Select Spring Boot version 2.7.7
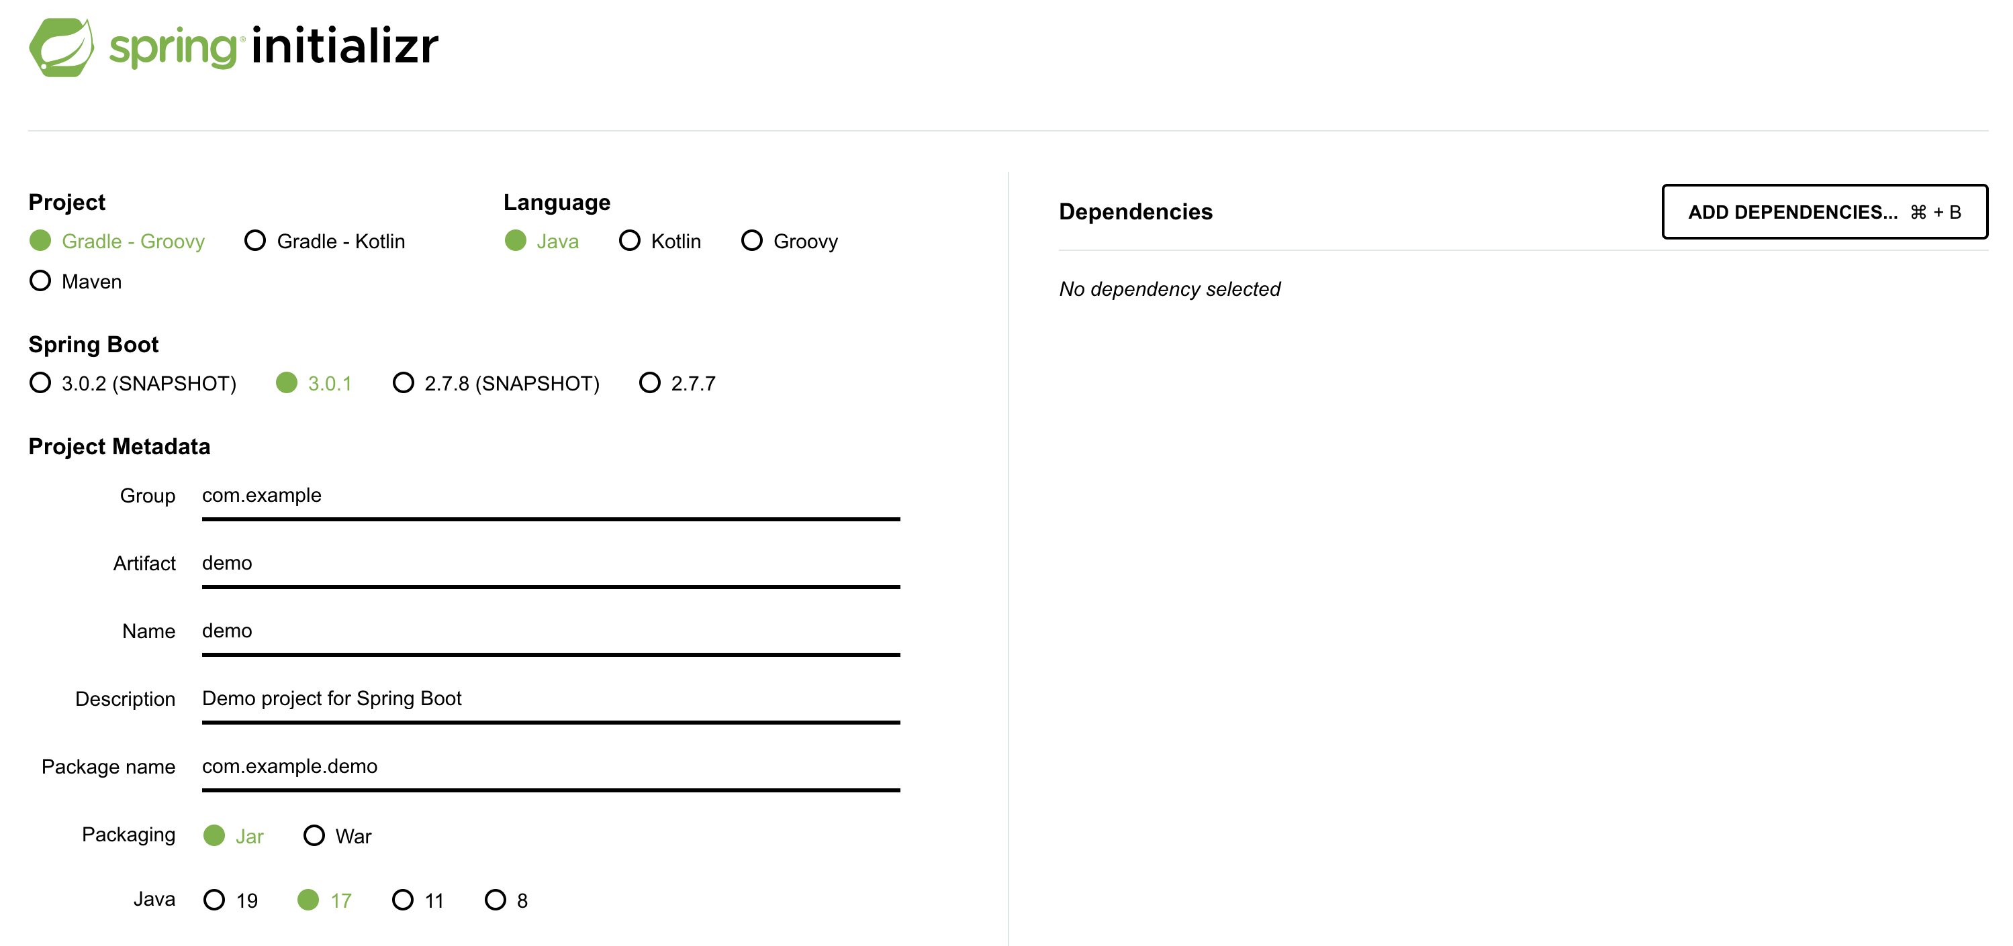This screenshot has height=946, width=2013. tap(649, 383)
